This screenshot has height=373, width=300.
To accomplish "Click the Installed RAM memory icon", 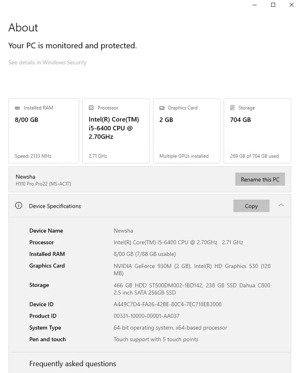I will [17, 108].
